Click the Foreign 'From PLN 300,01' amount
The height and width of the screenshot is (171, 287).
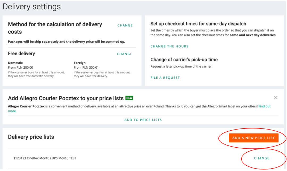[86, 68]
